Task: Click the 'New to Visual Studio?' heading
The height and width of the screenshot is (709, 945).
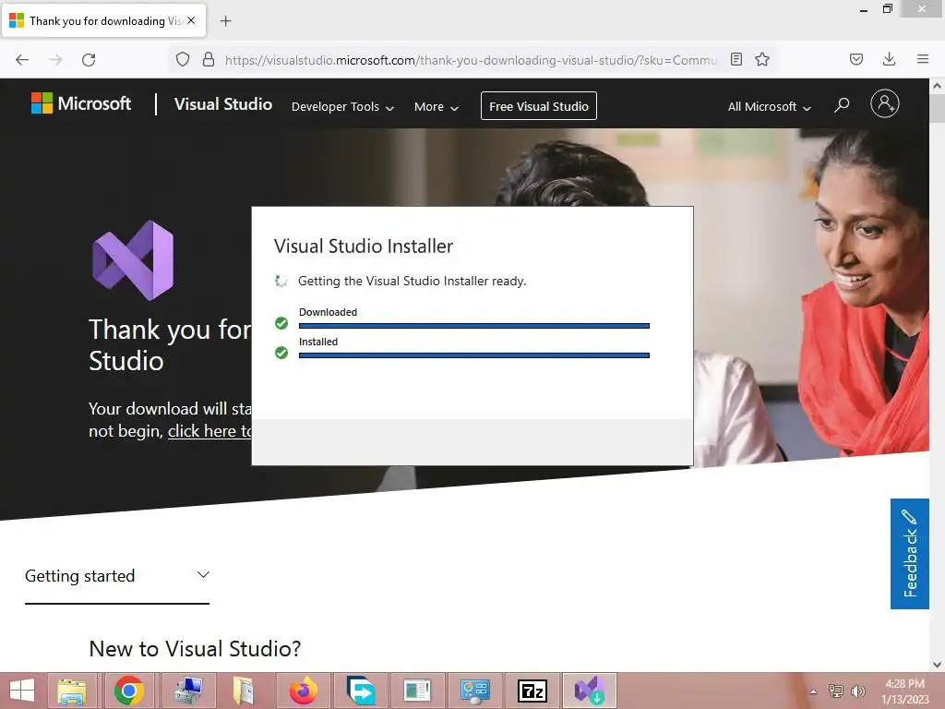Action: pos(195,649)
